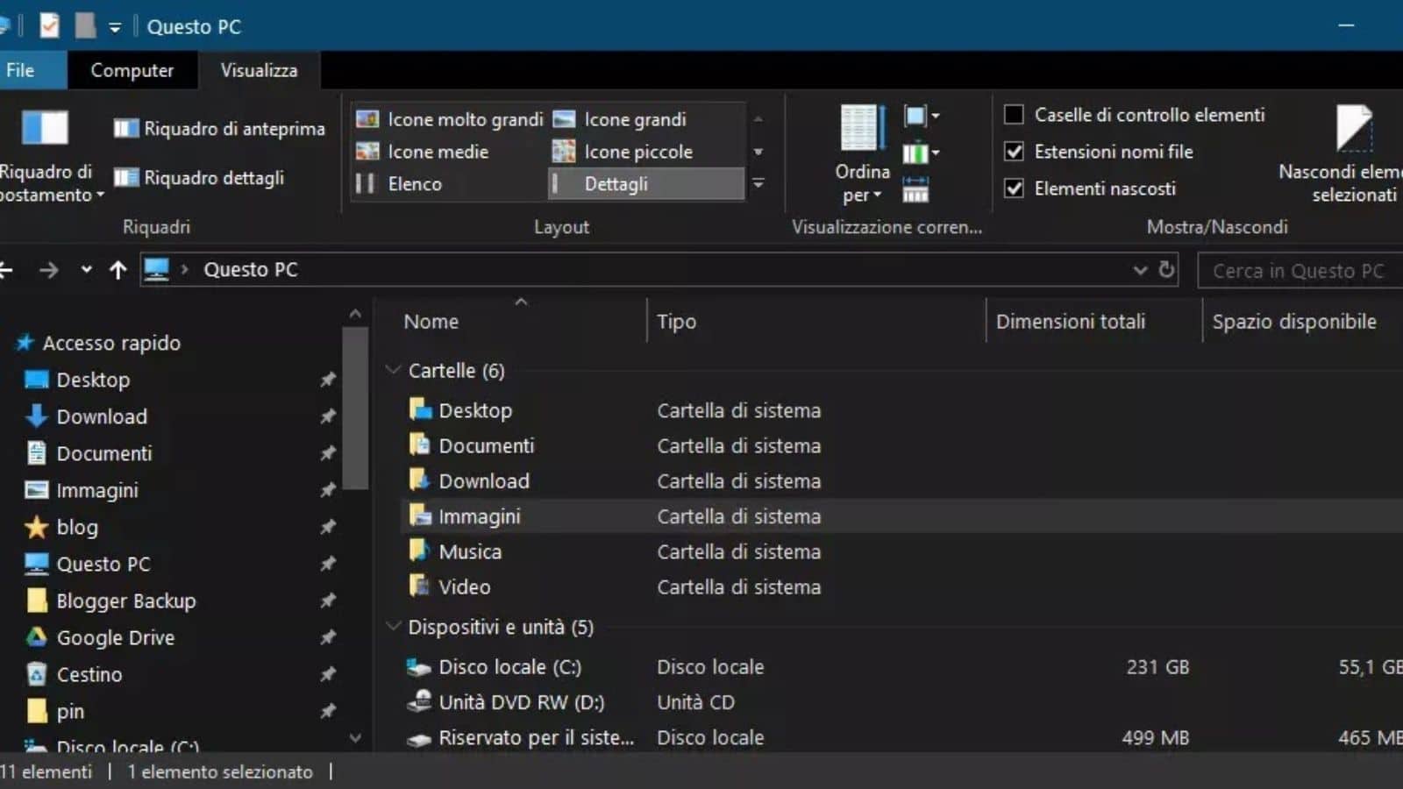The image size is (1403, 789).
Task: Uncheck Estensioni nomi file
Action: pyautogui.click(x=1014, y=152)
